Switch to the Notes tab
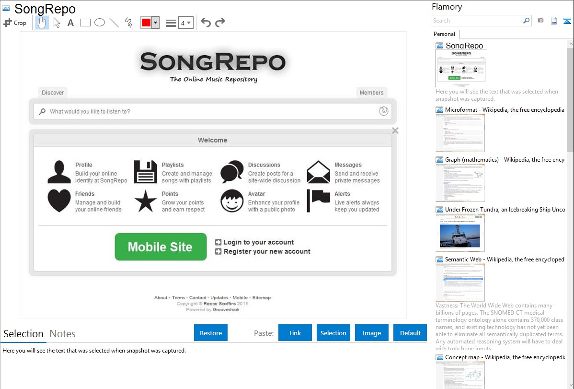Image resolution: width=574 pixels, height=389 pixels. (63, 334)
